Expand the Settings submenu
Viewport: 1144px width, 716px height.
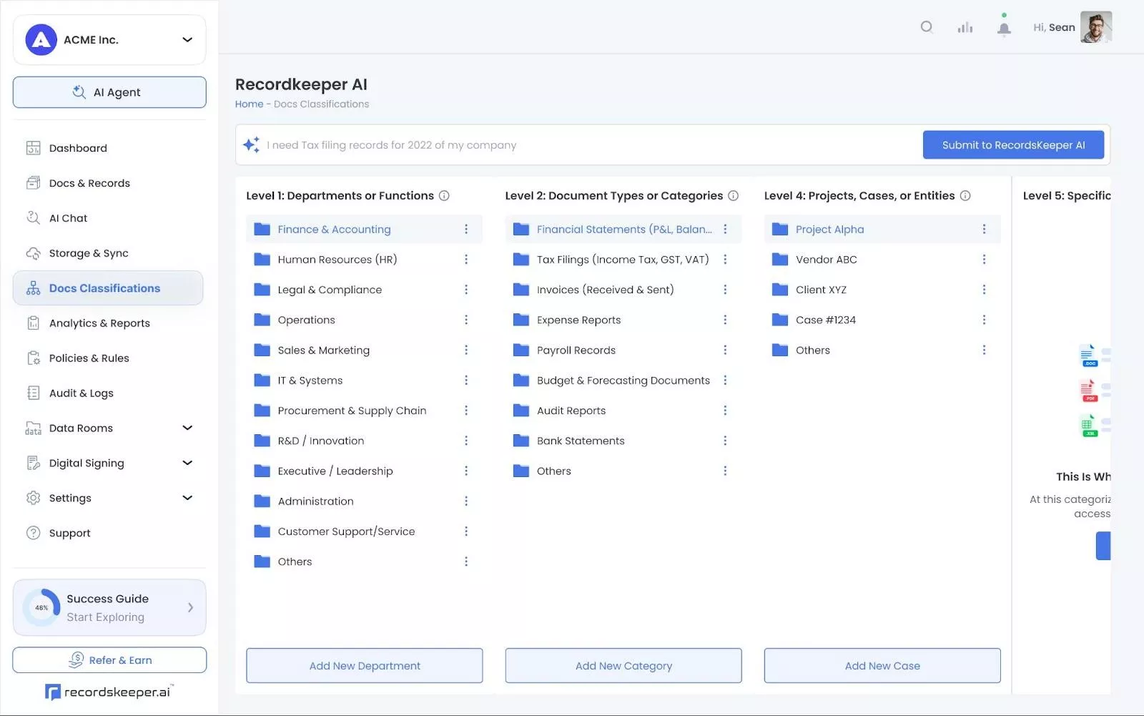pyautogui.click(x=187, y=499)
